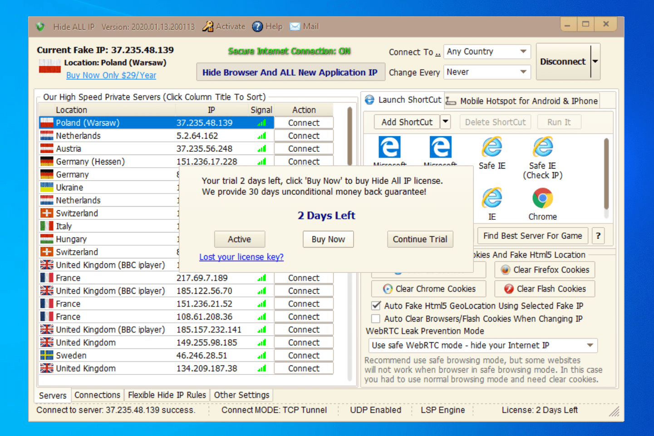The height and width of the screenshot is (436, 654).
Task: Click the Buy Now Only $29/Year link
Action: click(111, 75)
